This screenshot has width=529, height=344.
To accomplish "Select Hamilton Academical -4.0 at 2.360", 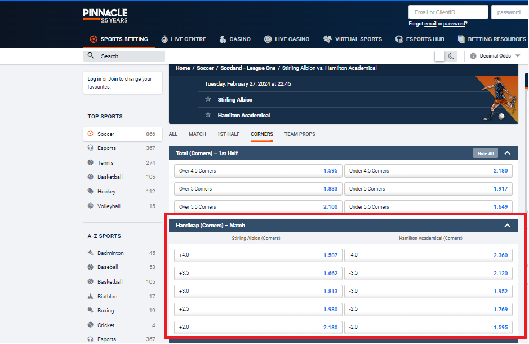I will click(428, 255).
